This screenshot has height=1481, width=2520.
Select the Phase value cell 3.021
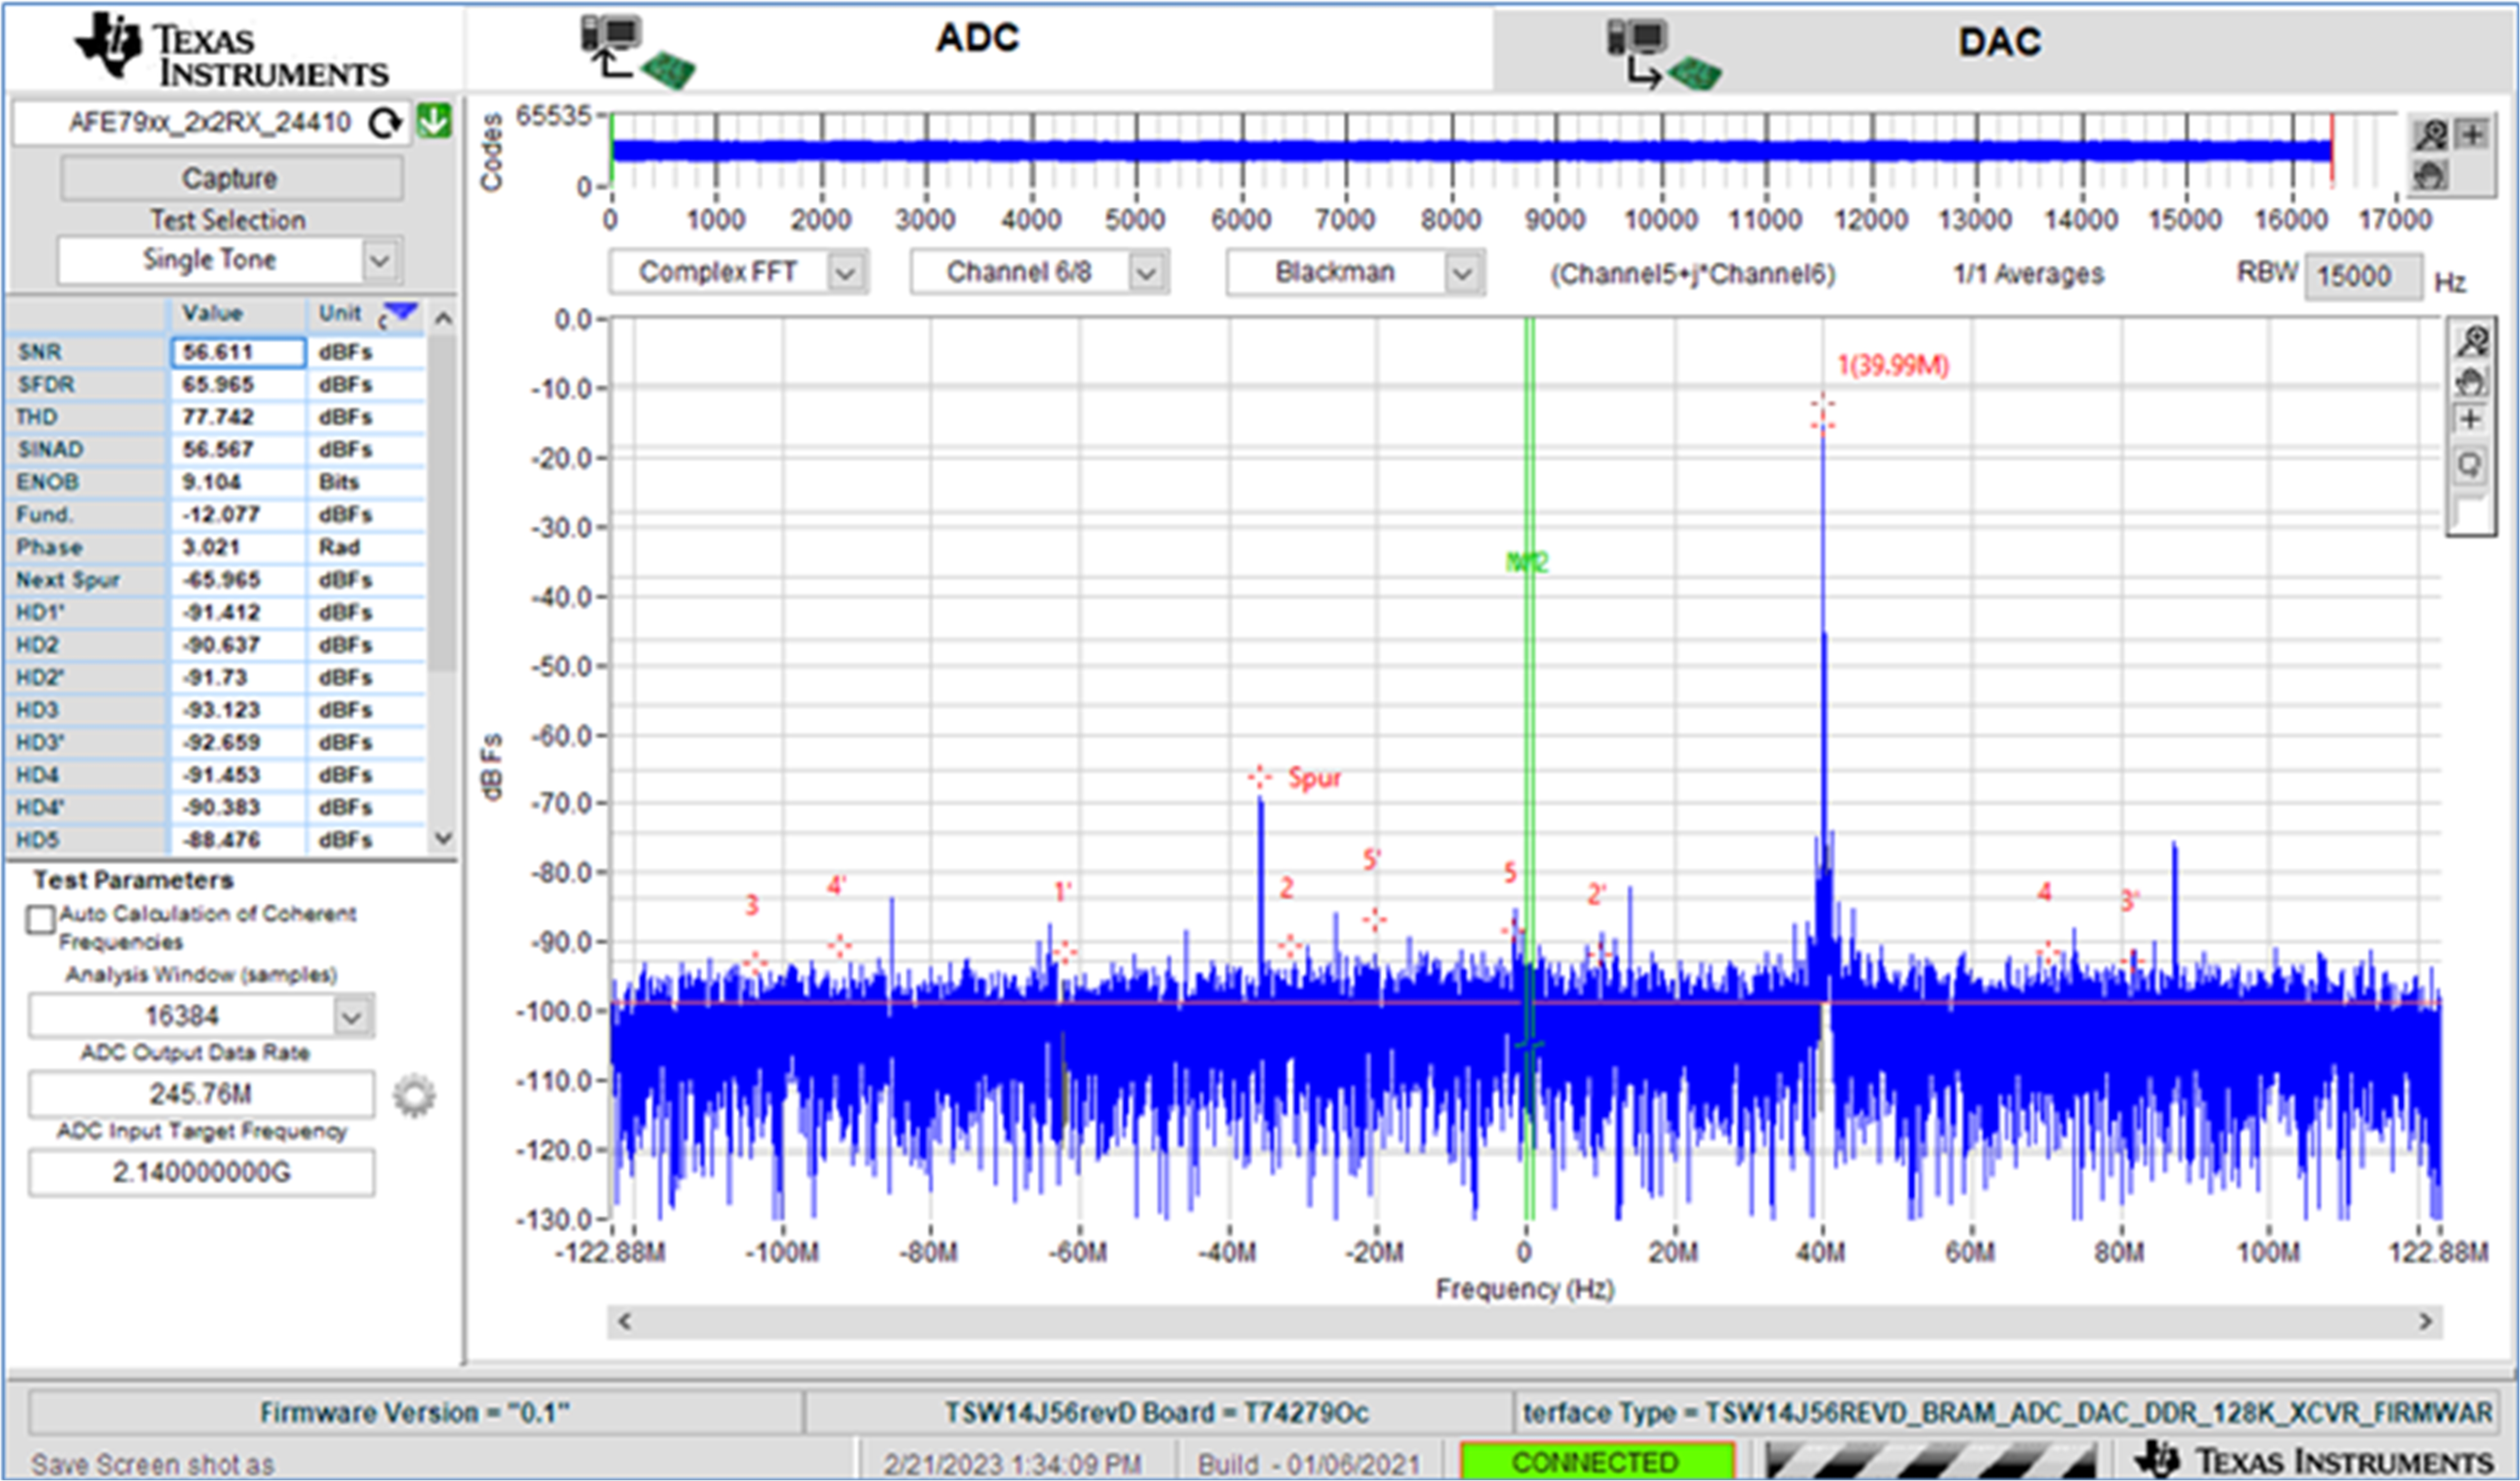click(238, 547)
